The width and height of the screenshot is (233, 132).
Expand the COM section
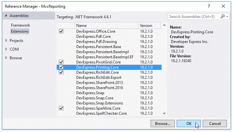pyautogui.click(x=6, y=49)
